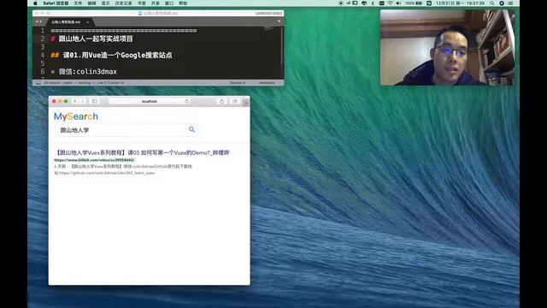Open the Safari 浏览器 menu
The image size is (547, 308).
56,3
